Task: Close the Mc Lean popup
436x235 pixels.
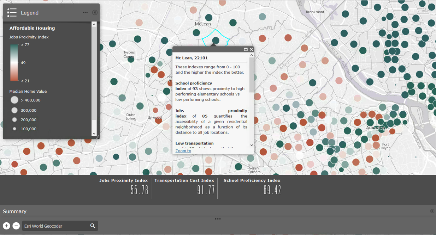Action: click(251, 49)
